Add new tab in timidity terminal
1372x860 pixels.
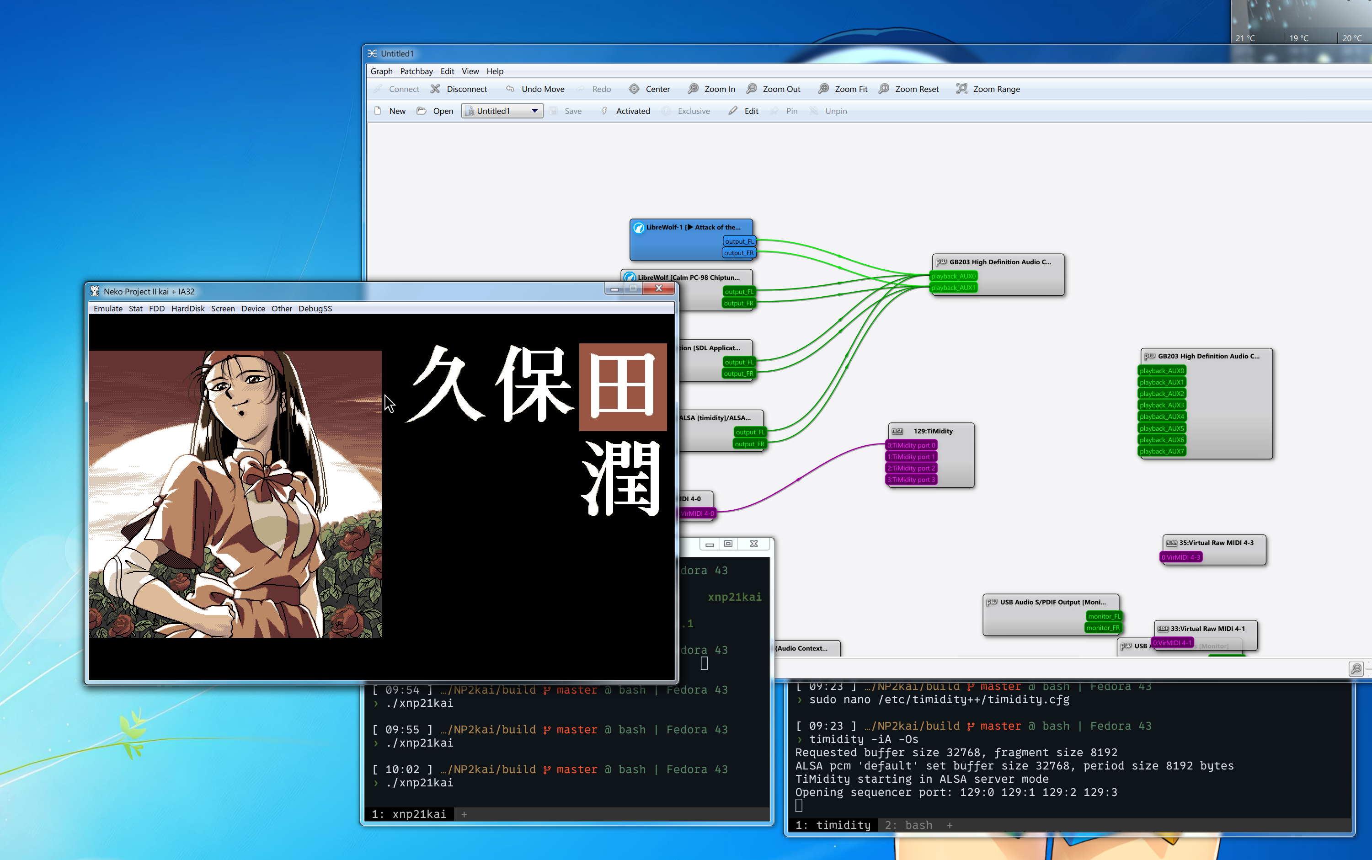click(950, 825)
